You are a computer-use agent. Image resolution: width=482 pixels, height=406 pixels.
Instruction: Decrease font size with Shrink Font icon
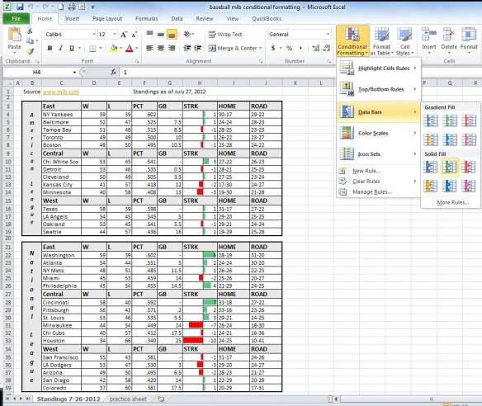pyautogui.click(x=134, y=35)
